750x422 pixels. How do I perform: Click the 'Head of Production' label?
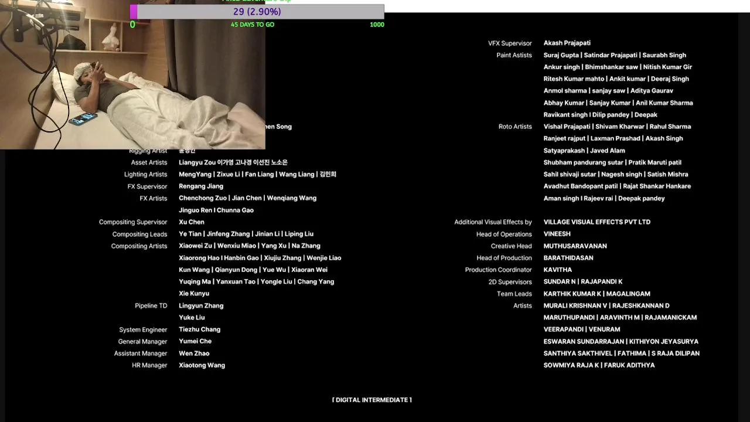pyautogui.click(x=504, y=258)
